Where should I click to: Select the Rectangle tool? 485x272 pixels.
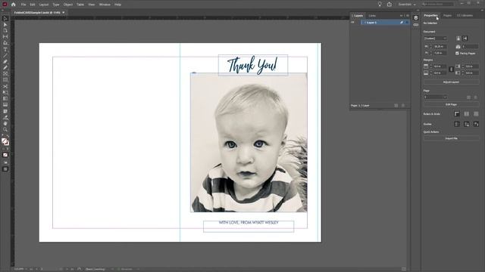click(x=5, y=80)
